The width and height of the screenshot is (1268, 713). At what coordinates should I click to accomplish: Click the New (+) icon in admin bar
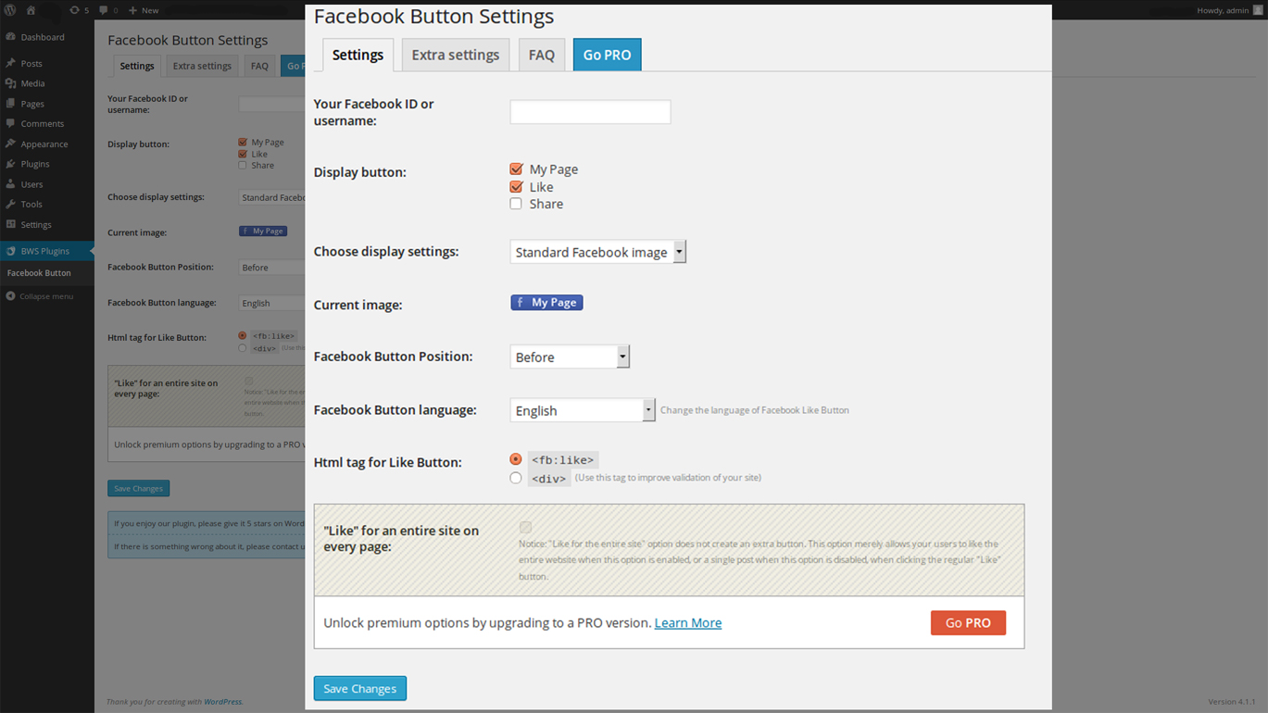tap(131, 10)
